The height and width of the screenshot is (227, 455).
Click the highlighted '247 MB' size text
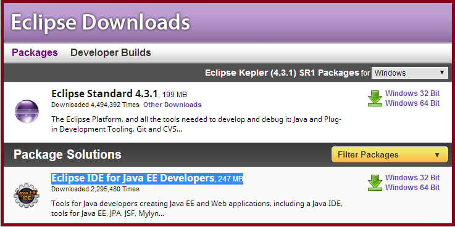(x=230, y=179)
